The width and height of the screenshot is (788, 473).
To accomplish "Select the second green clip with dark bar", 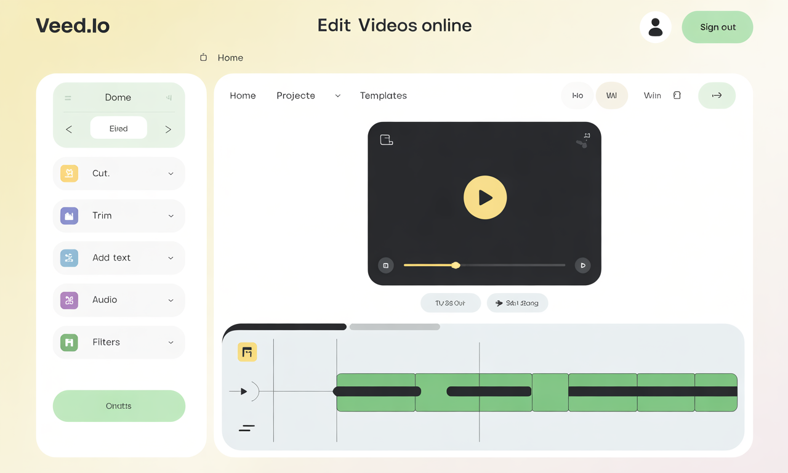I will [x=474, y=392].
